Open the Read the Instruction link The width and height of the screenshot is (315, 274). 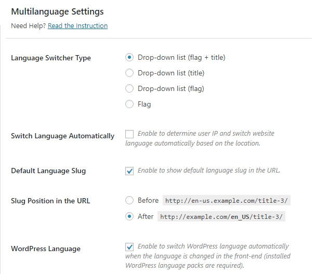pos(77,25)
